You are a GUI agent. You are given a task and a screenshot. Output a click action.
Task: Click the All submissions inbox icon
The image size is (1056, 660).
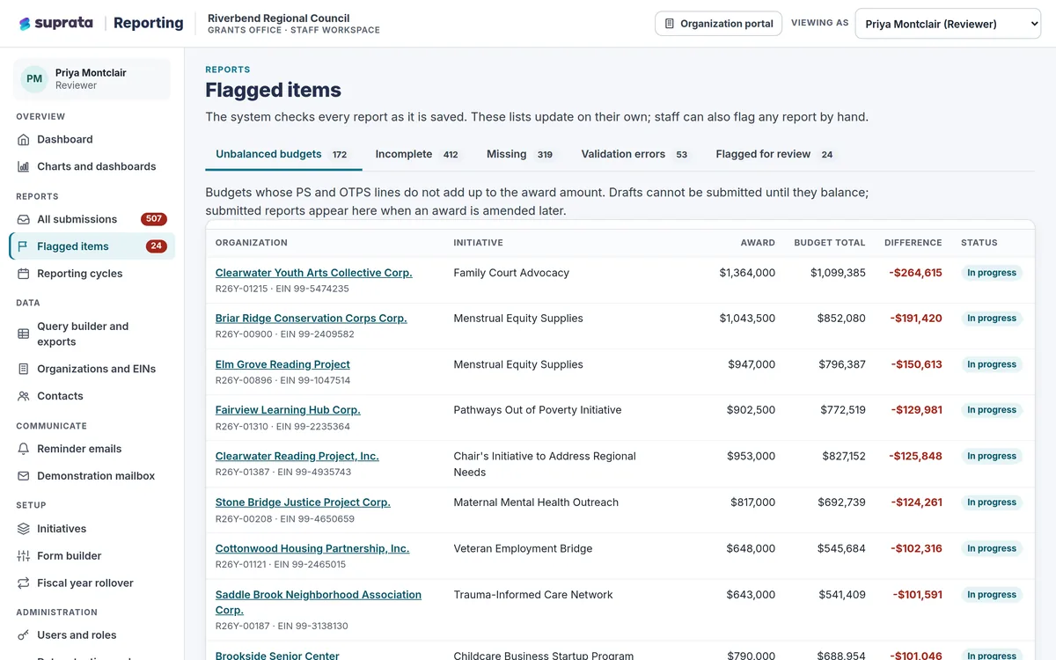24,219
